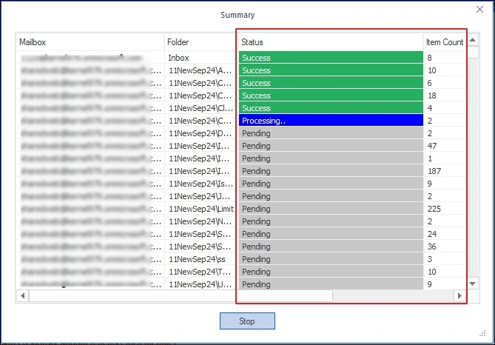Select the 11NewSep24\D... folder cell

pos(200,133)
